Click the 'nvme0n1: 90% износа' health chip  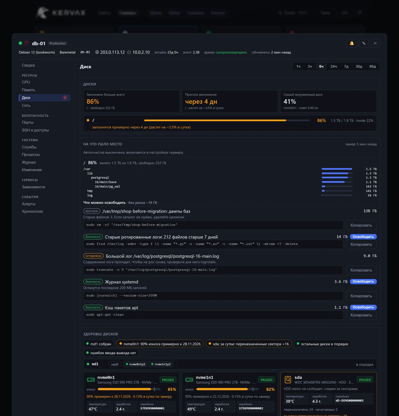[x=160, y=344]
